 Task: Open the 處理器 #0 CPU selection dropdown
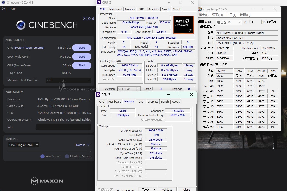[229, 22]
